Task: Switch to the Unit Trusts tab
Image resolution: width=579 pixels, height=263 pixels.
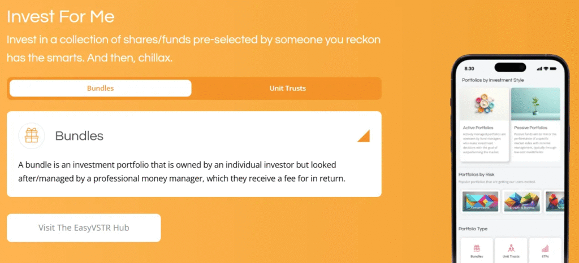Action: [287, 89]
